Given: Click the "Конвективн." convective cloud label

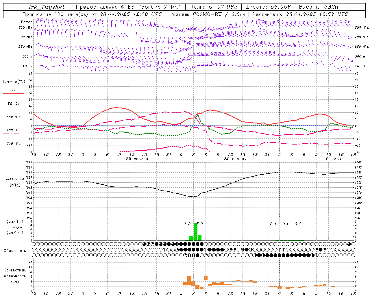Looking at the screenshot, I should point(15,270).
